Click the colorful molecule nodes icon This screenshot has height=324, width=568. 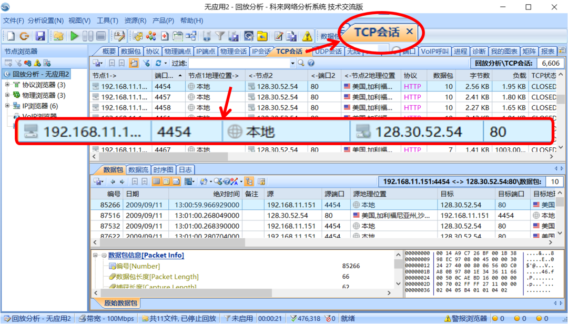151,36
